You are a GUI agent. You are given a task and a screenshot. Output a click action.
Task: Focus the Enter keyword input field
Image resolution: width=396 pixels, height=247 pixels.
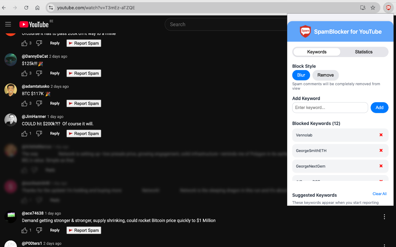point(330,107)
